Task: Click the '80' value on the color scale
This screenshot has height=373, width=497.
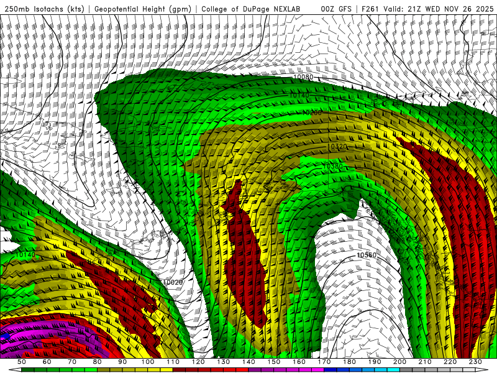Action: 98,362
